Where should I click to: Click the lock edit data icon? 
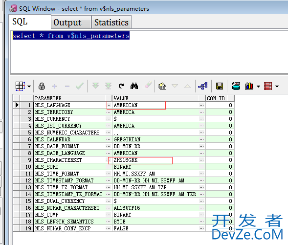tap(42, 86)
